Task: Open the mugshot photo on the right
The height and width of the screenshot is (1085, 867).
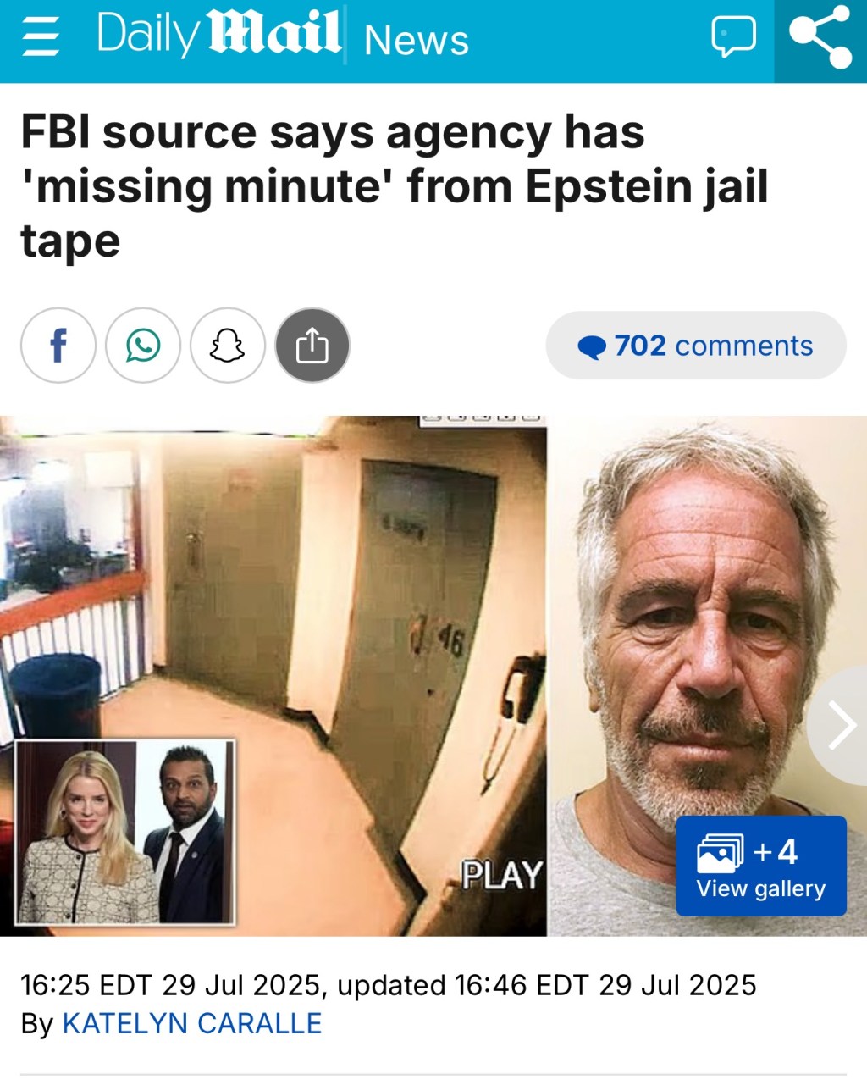Action: coord(708,676)
